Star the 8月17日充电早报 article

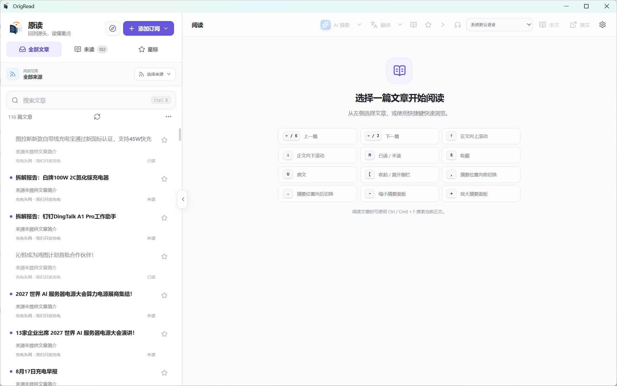(x=164, y=373)
